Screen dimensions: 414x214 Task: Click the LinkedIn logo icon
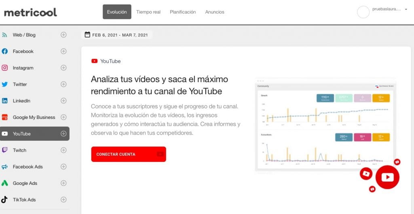pos(4,101)
